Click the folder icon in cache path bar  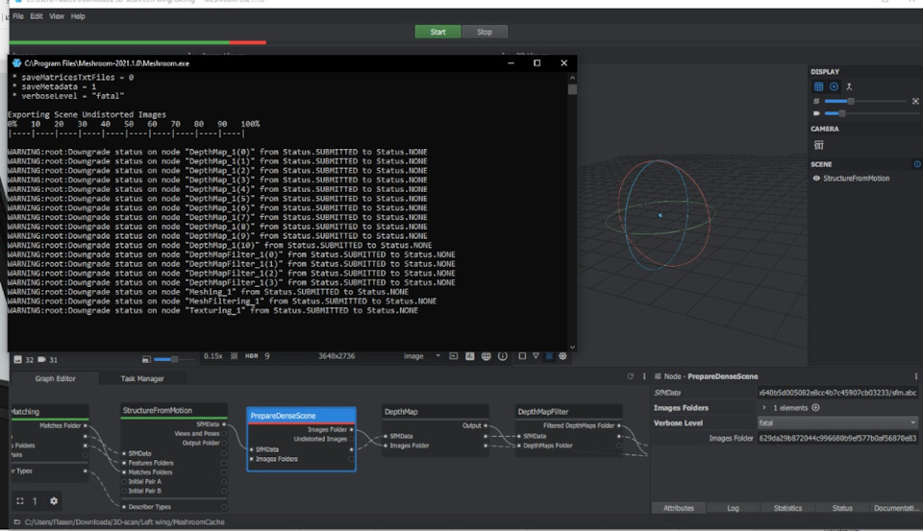pyautogui.click(x=17, y=522)
